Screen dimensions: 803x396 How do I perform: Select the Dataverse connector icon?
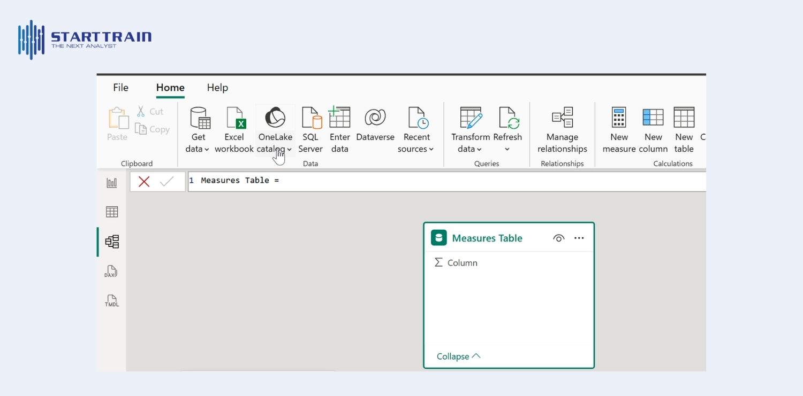pyautogui.click(x=375, y=118)
